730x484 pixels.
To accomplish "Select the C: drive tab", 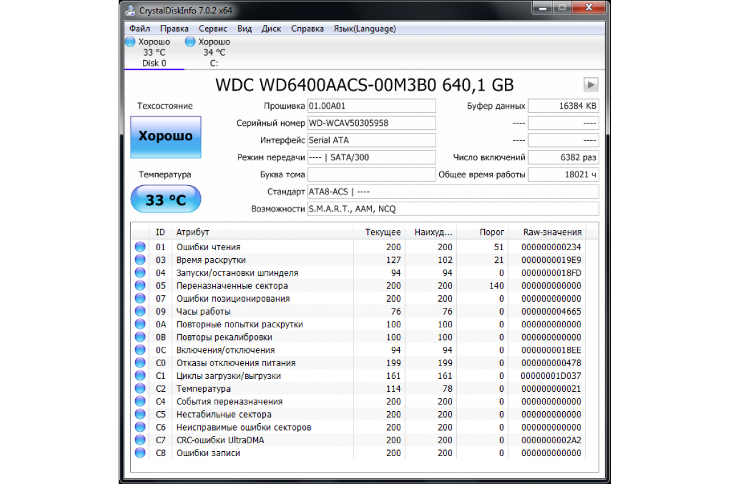I will (x=214, y=53).
